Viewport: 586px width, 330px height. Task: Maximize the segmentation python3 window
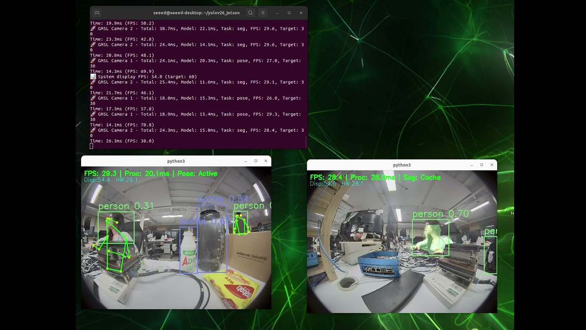tap(482, 165)
